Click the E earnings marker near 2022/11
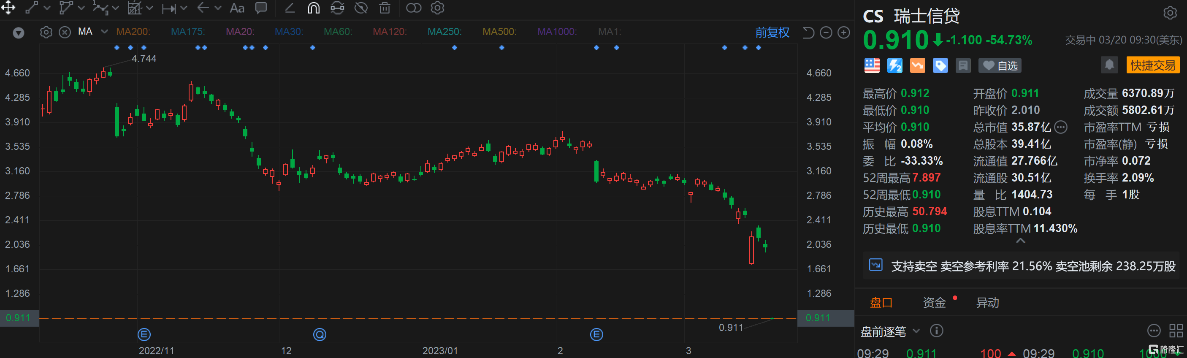The height and width of the screenshot is (358, 1187). point(144,334)
